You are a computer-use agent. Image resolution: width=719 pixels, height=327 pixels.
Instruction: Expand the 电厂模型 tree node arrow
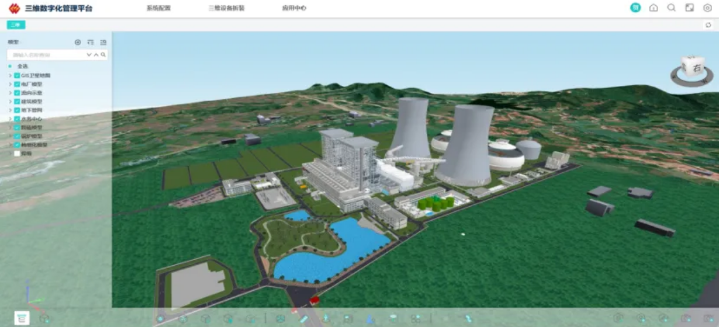pos(10,85)
